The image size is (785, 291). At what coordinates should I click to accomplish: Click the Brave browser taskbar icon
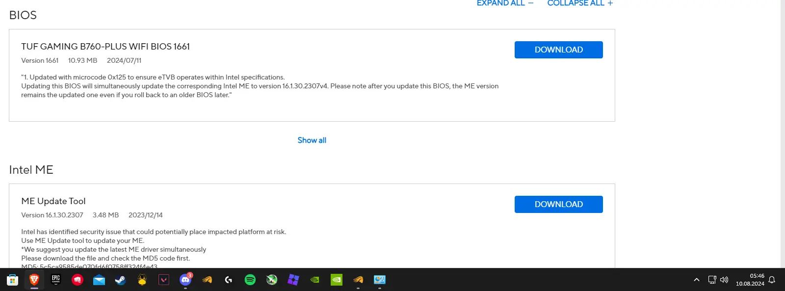[34, 280]
